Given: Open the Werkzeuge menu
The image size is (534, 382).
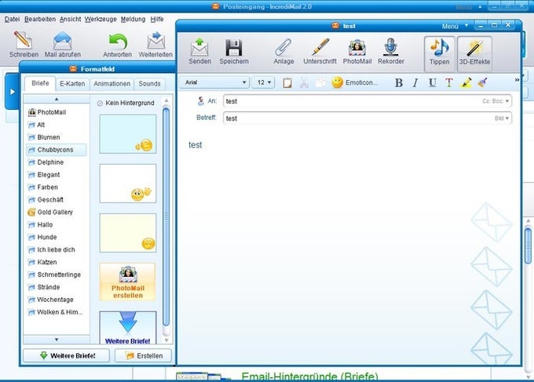Looking at the screenshot, I should 101,20.
